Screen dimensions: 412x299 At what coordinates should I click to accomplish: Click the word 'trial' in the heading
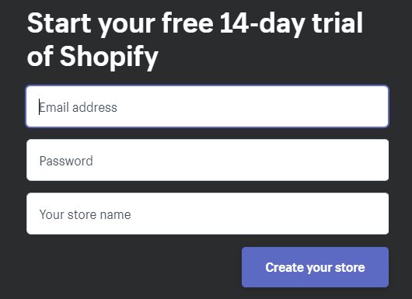(x=337, y=23)
